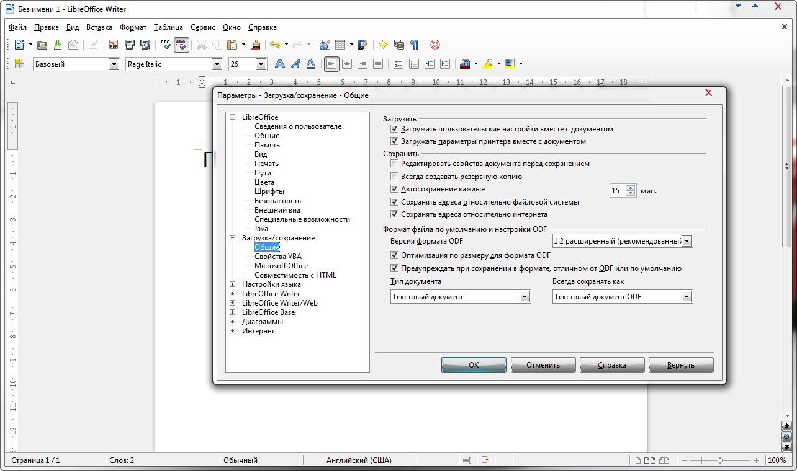The height and width of the screenshot is (471, 797).
Task: Open the 'Всегда сохранять как' dropdown
Action: [687, 297]
